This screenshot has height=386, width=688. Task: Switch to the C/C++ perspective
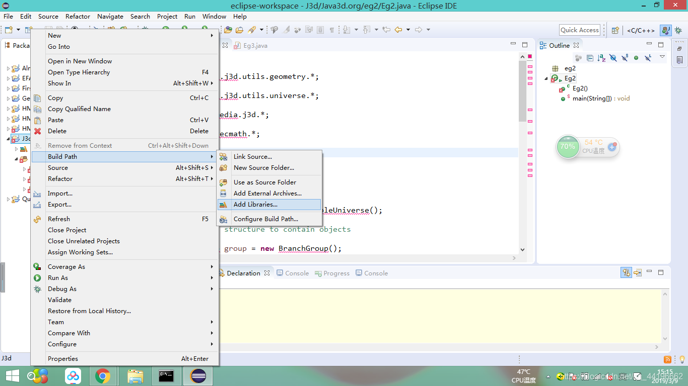point(641,30)
